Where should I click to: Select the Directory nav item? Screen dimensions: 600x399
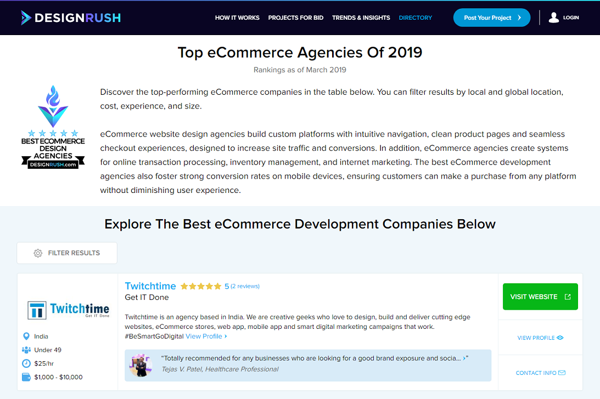(415, 18)
